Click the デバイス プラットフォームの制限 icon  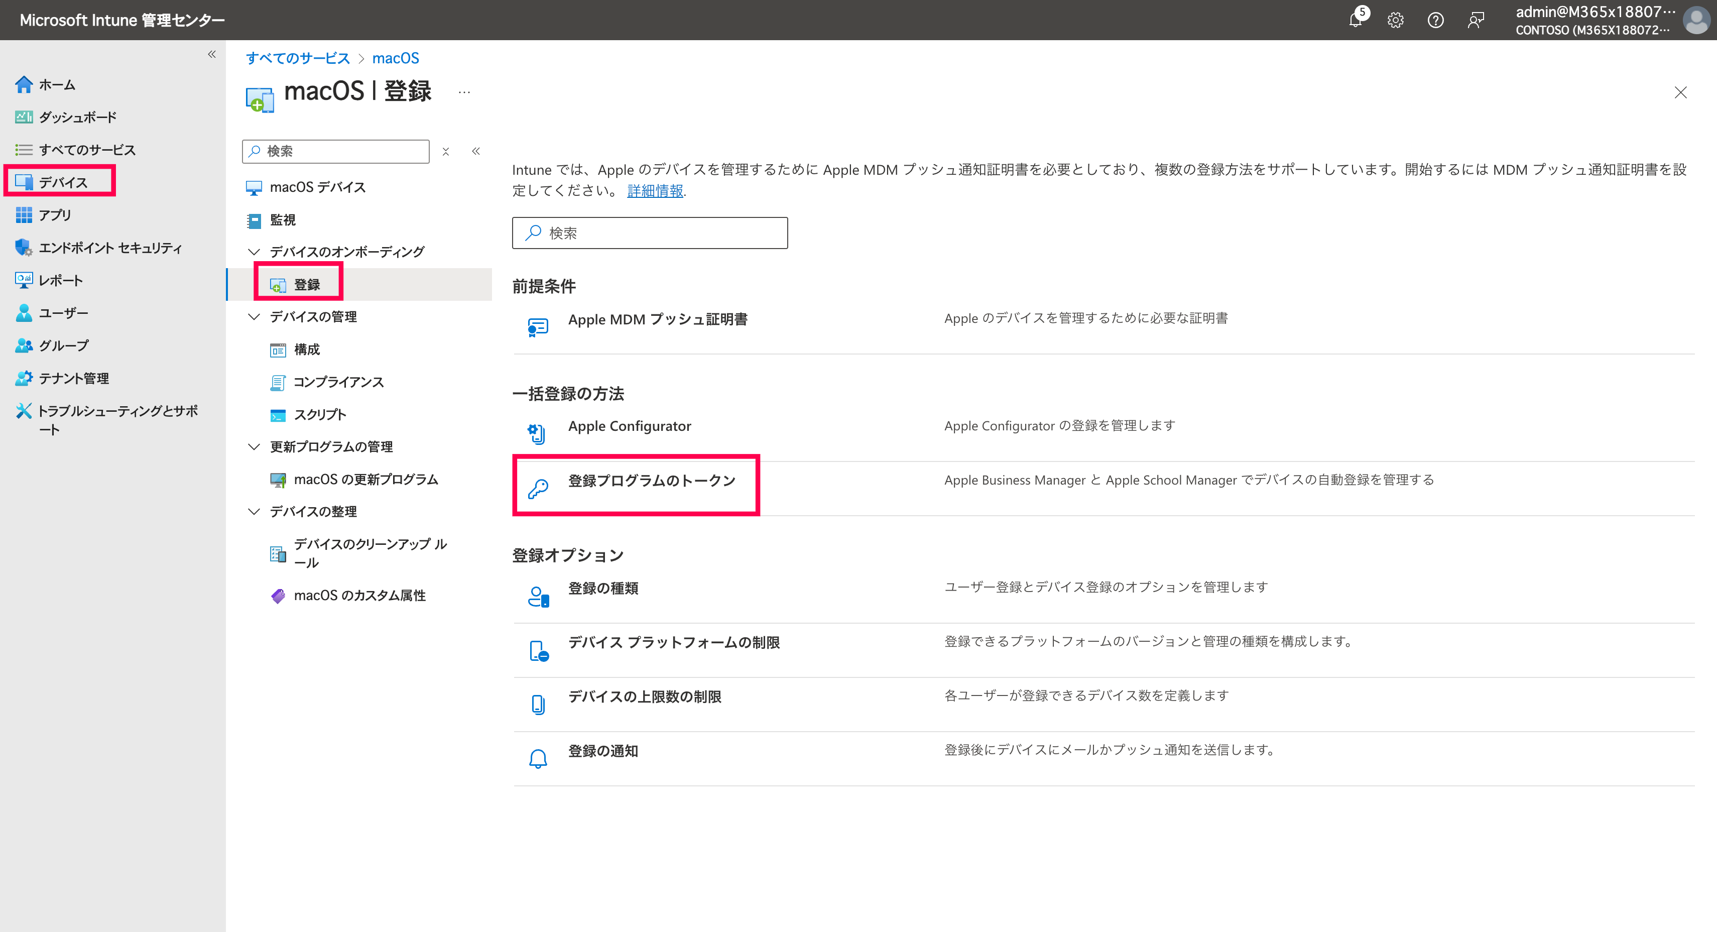click(x=539, y=651)
